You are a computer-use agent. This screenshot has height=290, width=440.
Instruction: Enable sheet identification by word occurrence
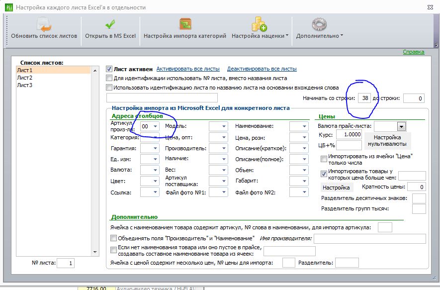tap(109, 88)
